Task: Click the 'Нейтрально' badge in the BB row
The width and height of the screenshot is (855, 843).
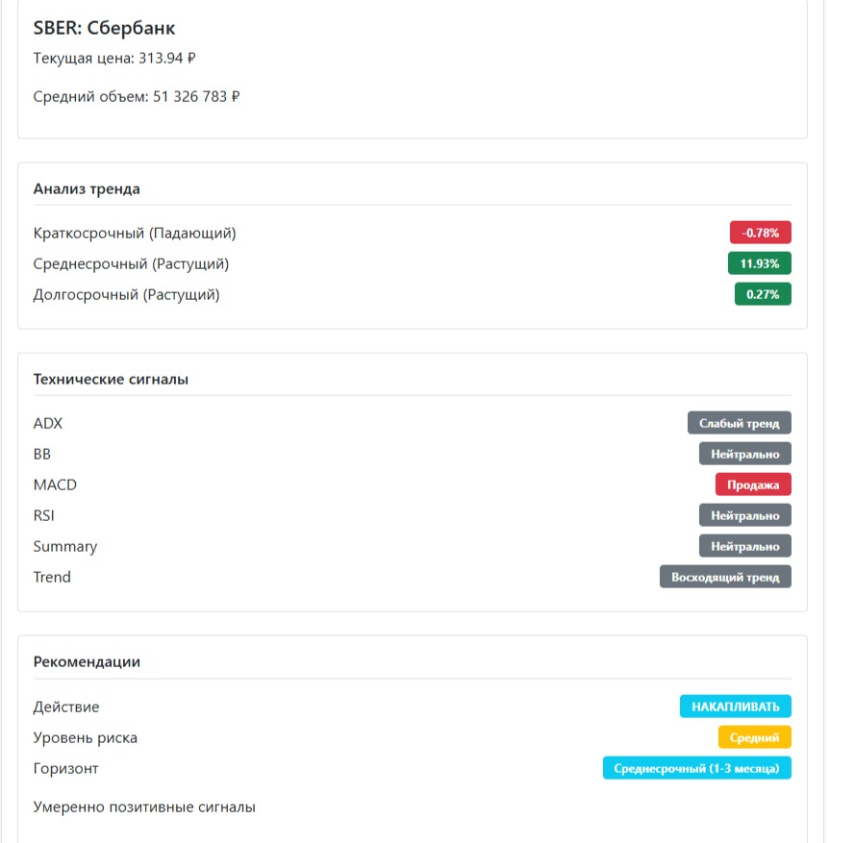Action: (x=744, y=454)
